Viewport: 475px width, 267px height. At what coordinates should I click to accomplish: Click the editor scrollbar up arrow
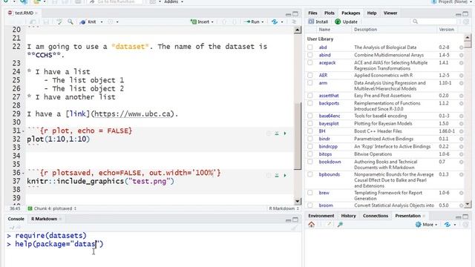pyautogui.click(x=297, y=30)
